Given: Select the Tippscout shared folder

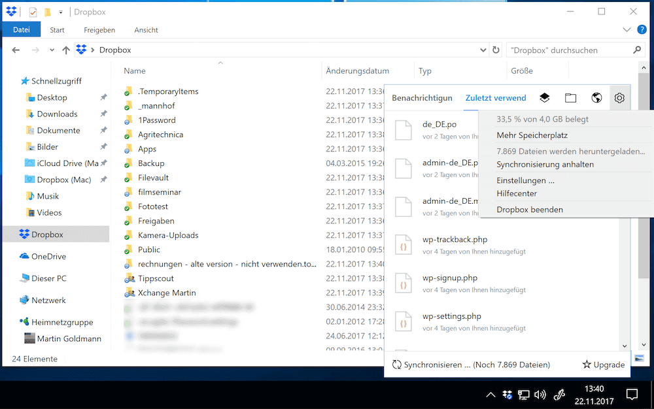Looking at the screenshot, I should [156, 278].
